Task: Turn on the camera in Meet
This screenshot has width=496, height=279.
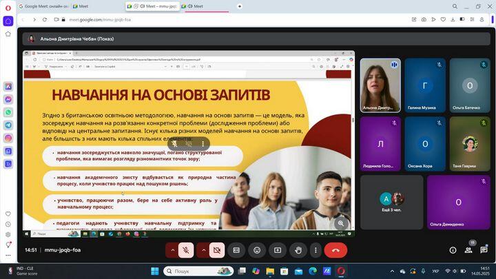Action: (x=217, y=250)
